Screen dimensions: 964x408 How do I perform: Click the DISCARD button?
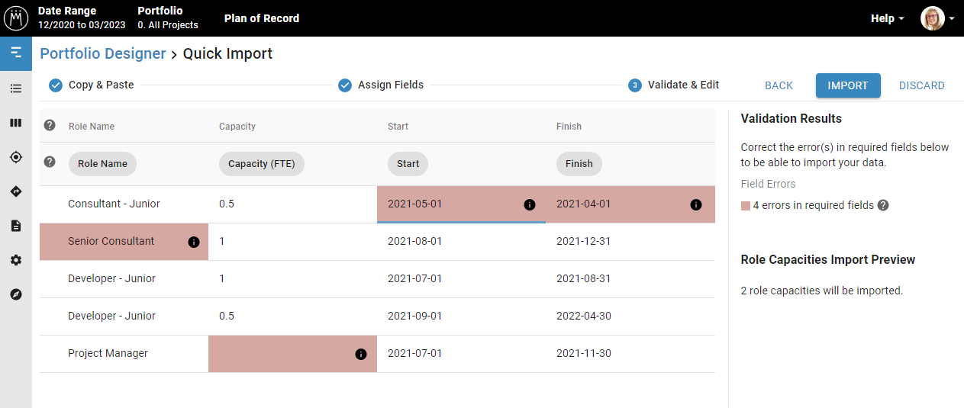(x=921, y=85)
